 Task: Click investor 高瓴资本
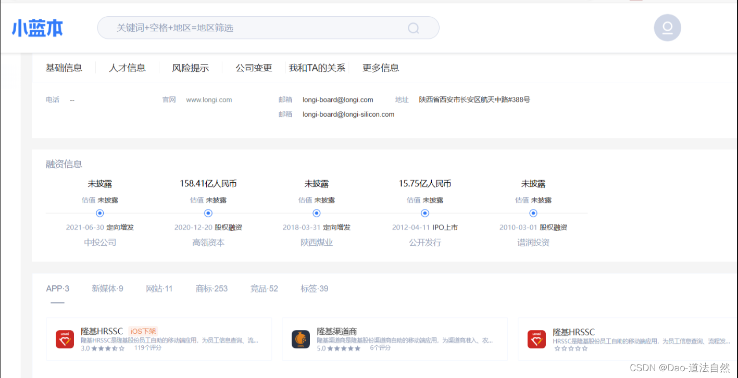coord(208,243)
